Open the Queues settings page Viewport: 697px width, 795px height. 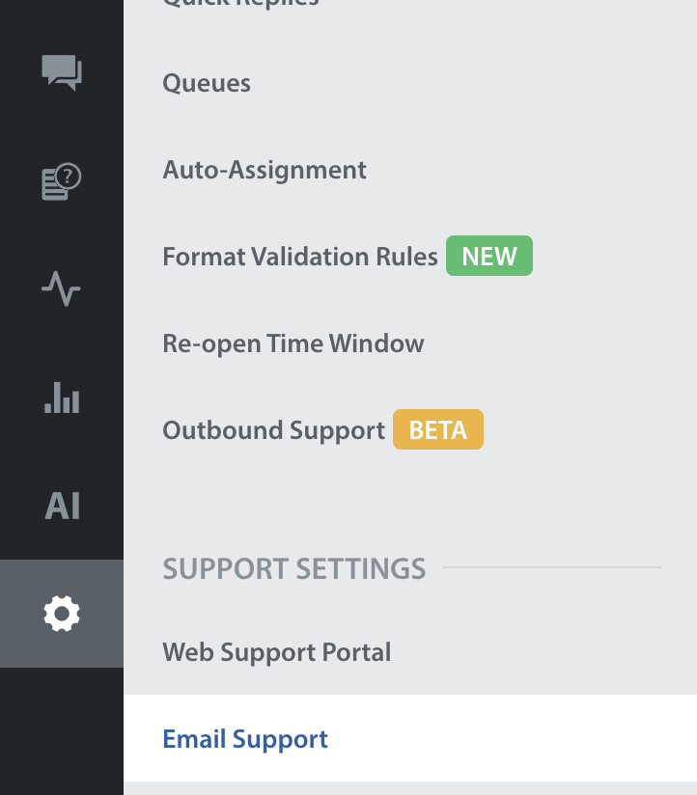207,84
